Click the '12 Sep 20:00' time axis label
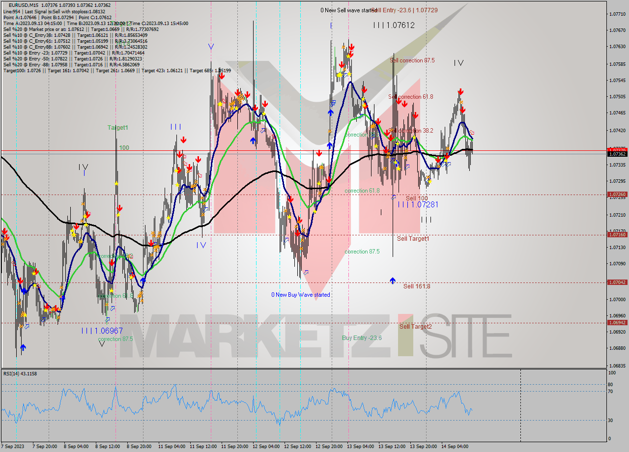 (x=329, y=447)
